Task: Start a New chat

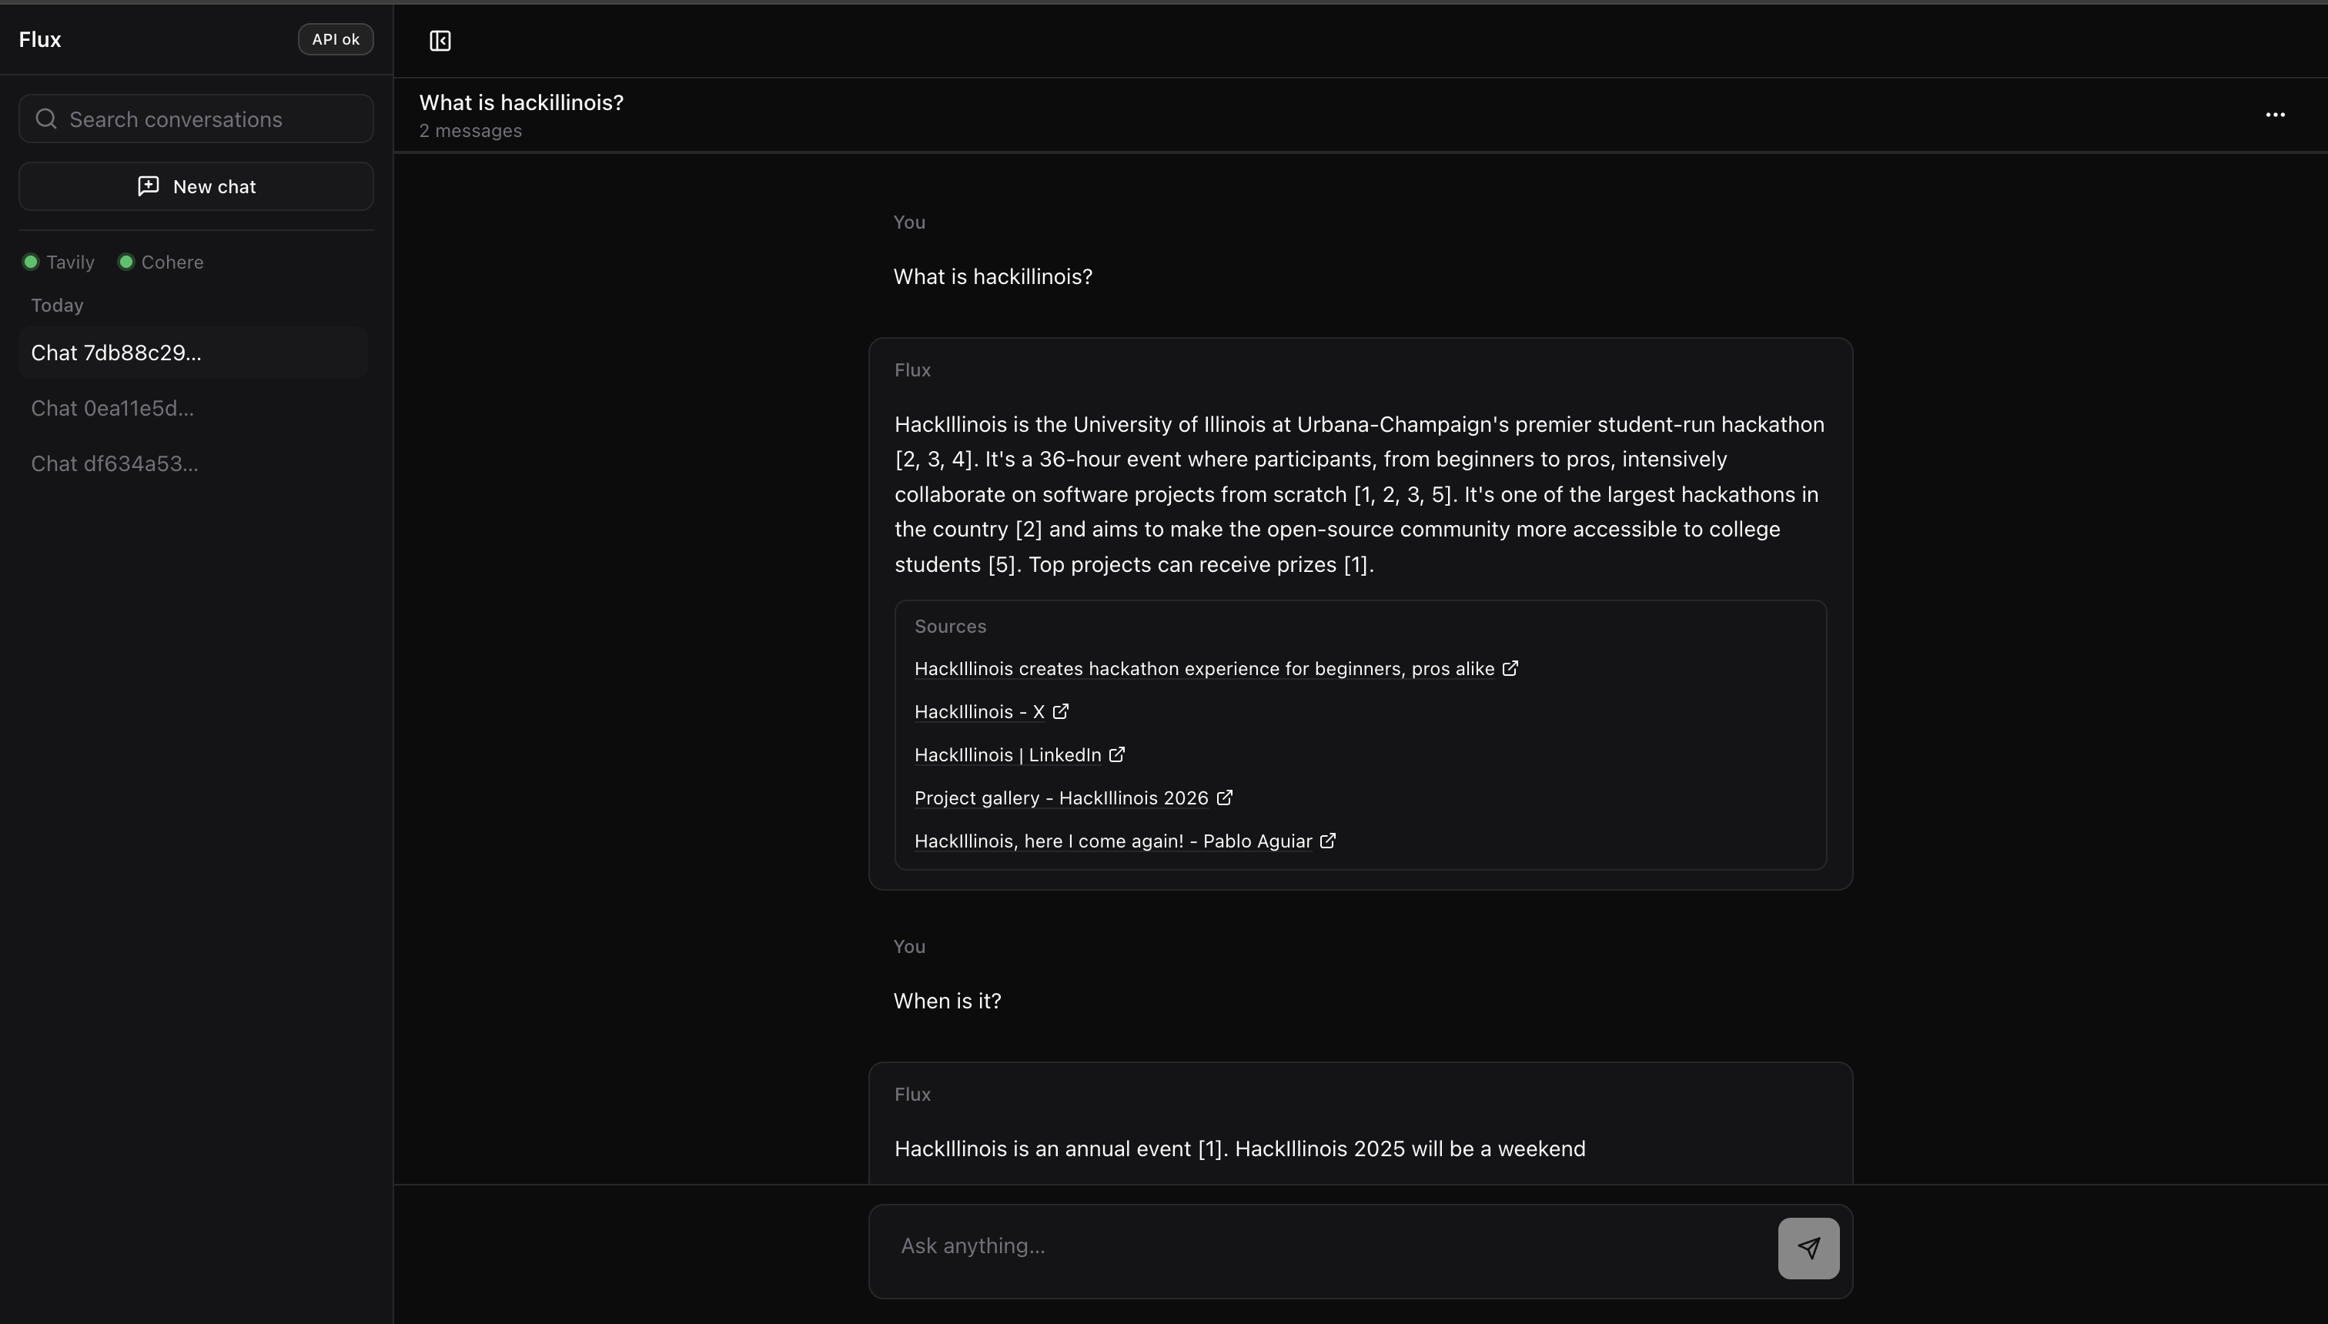Action: click(x=214, y=186)
